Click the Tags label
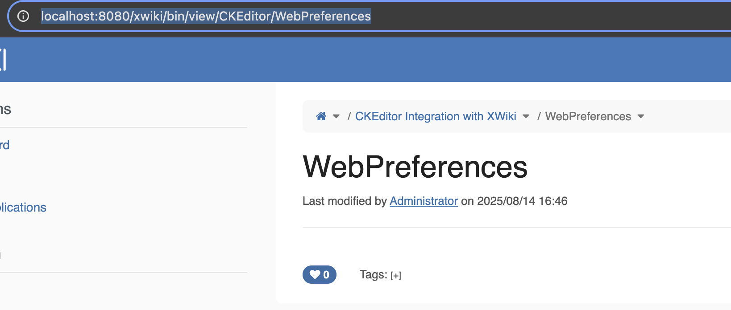This screenshot has height=310, width=731. tap(373, 275)
